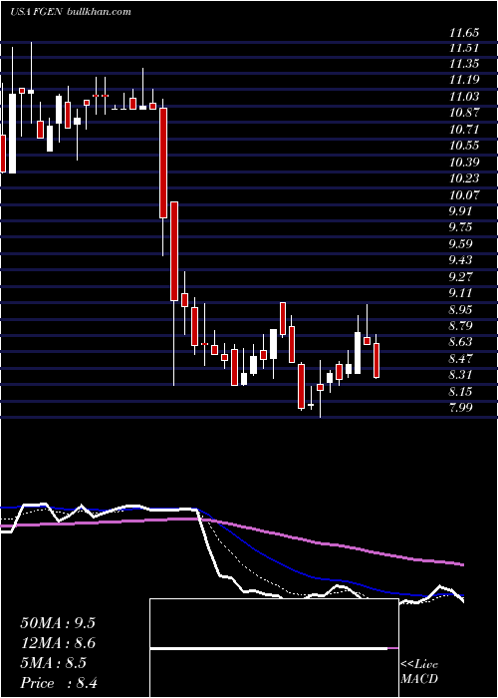Select the 10.39 price axis label

pyautogui.click(x=464, y=163)
